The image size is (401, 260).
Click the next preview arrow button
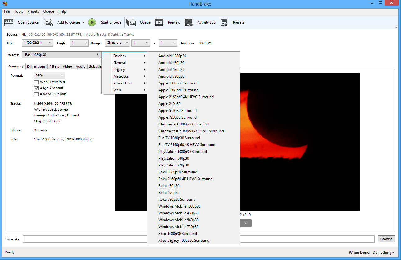[245, 223]
